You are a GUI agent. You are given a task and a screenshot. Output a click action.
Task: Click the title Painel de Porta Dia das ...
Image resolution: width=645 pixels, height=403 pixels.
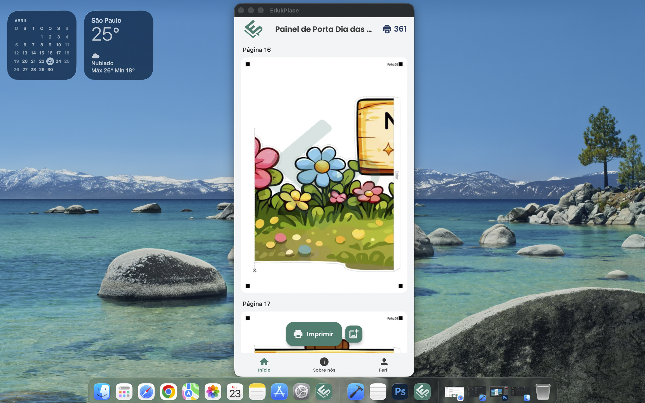pyautogui.click(x=323, y=29)
